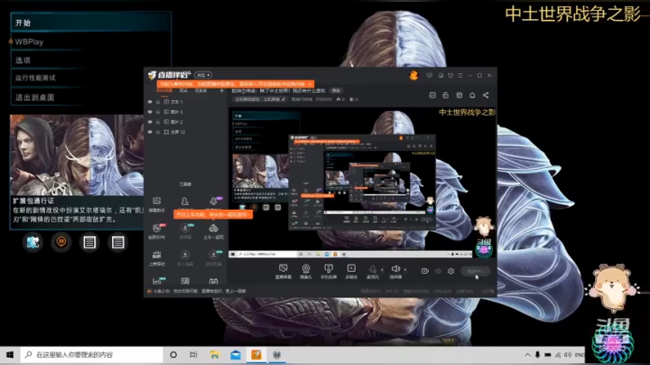Open the 全民乐PK tool
Image resolution: width=650 pixels, height=365 pixels.
[x=157, y=231]
